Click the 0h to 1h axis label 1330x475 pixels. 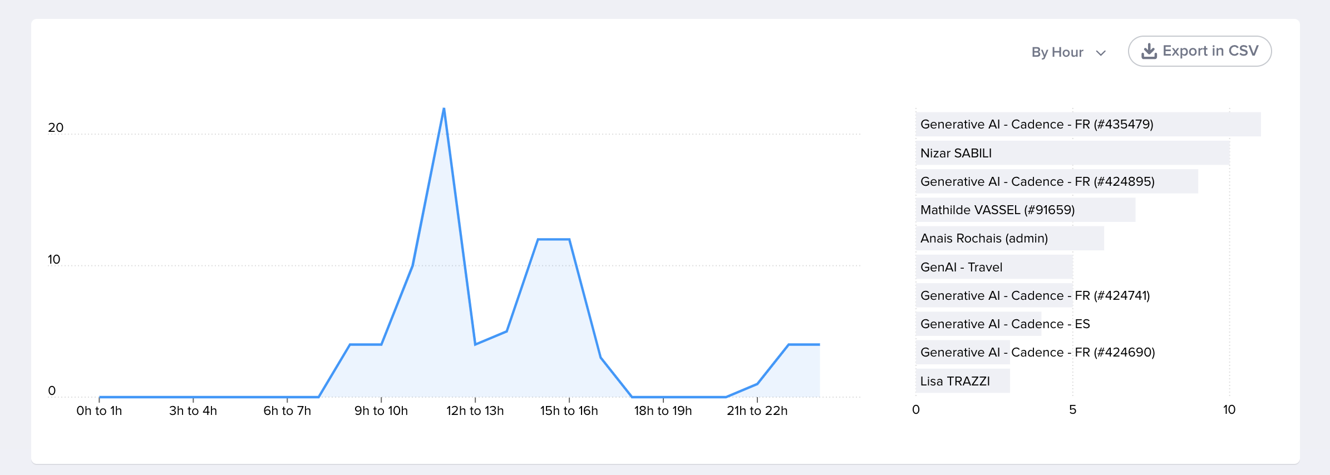pyautogui.click(x=99, y=410)
